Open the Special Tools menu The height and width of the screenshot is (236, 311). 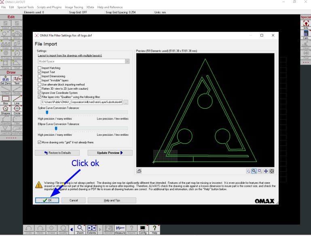[25, 7]
